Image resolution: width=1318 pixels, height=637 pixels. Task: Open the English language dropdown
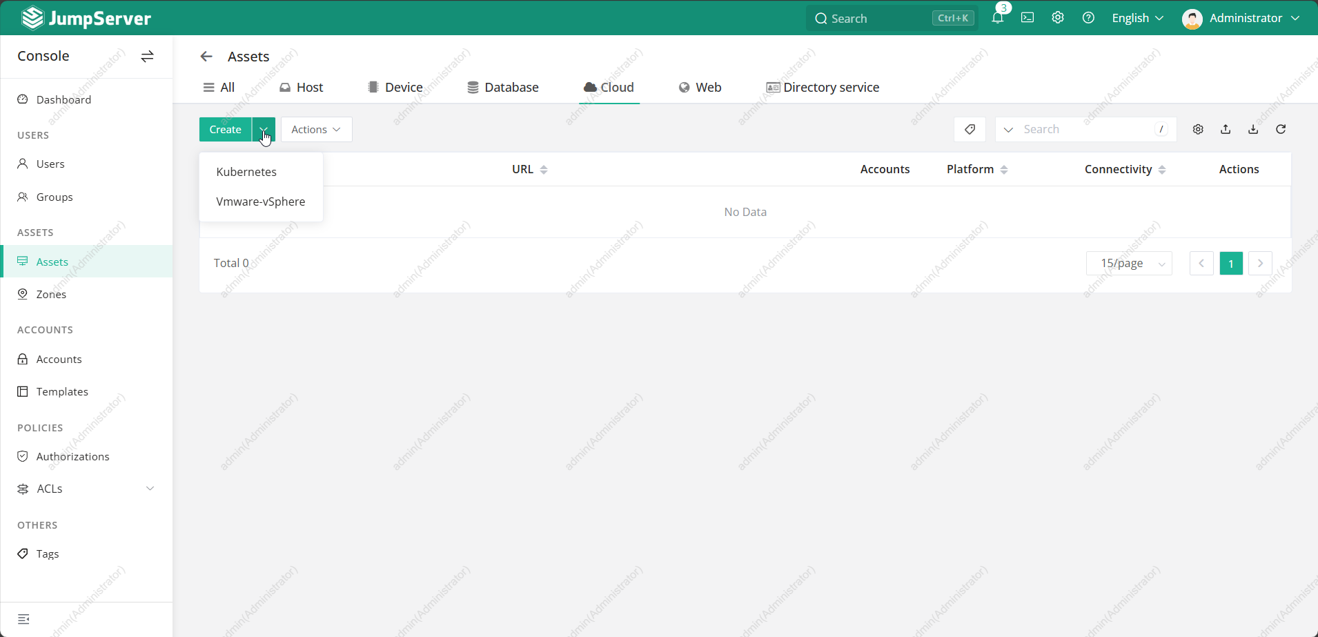pos(1137,18)
